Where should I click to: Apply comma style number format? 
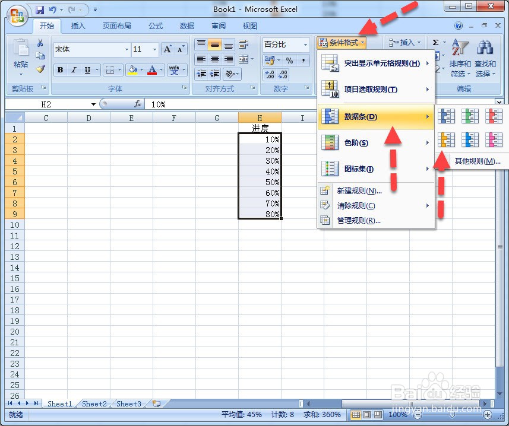tap(303, 61)
